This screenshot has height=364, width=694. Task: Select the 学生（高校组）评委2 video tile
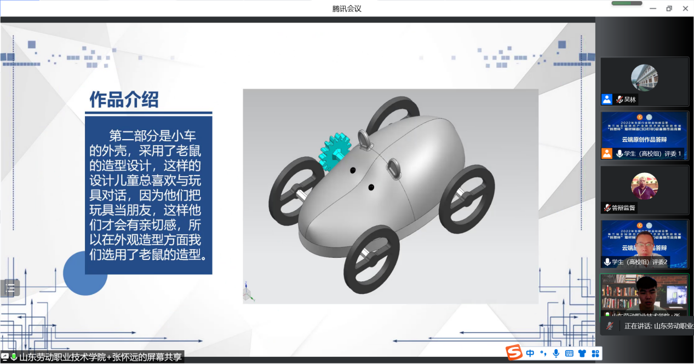(x=644, y=244)
